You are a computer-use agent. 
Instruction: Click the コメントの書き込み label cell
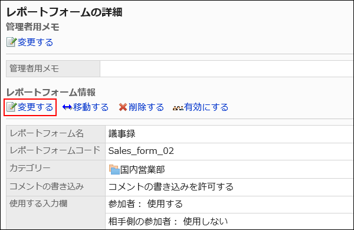coord(56,187)
